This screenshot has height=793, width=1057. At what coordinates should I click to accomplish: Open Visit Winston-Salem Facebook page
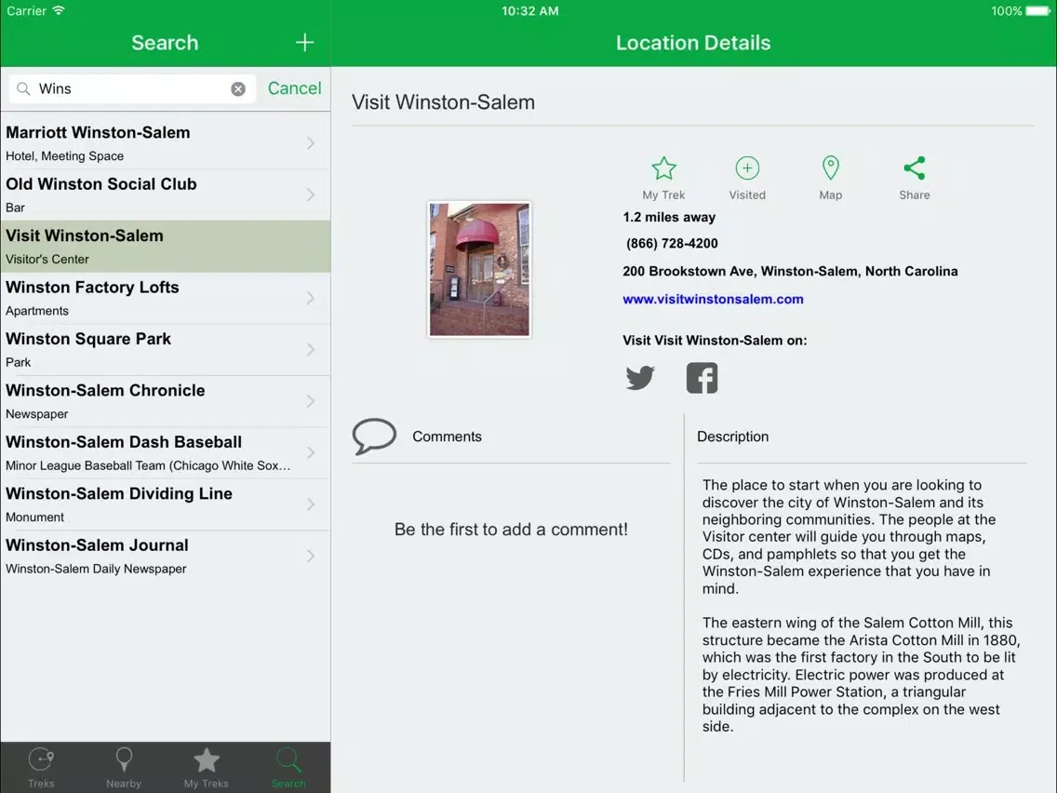(x=702, y=378)
